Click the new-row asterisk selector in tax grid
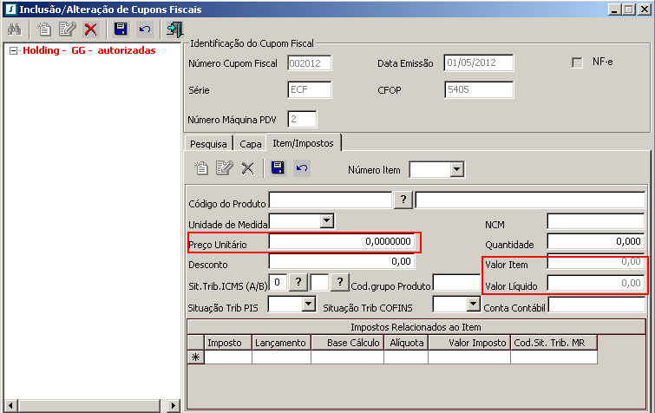This screenshot has height=413, width=655. (x=195, y=357)
